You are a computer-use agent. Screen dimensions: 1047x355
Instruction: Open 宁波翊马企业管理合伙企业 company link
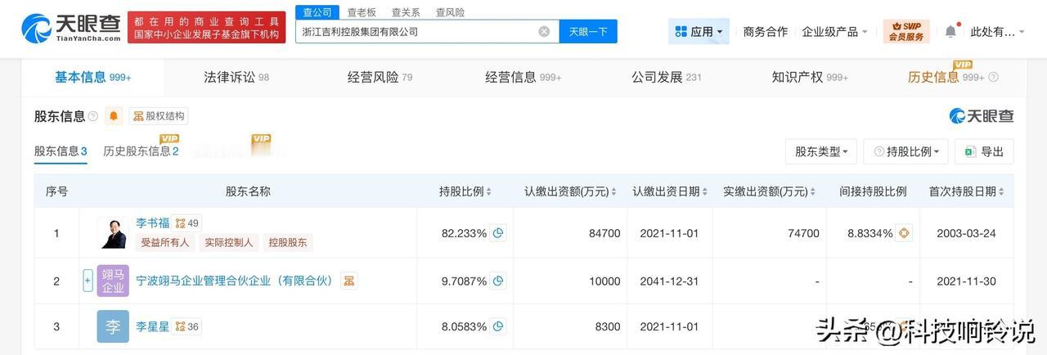click(236, 281)
